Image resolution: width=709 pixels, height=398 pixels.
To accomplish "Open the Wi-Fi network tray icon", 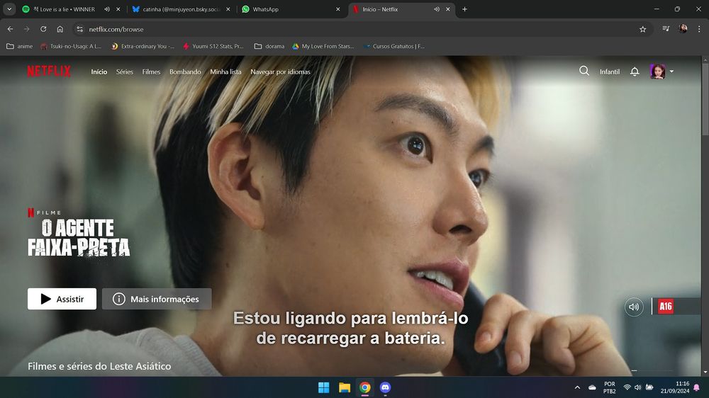I will (627, 387).
